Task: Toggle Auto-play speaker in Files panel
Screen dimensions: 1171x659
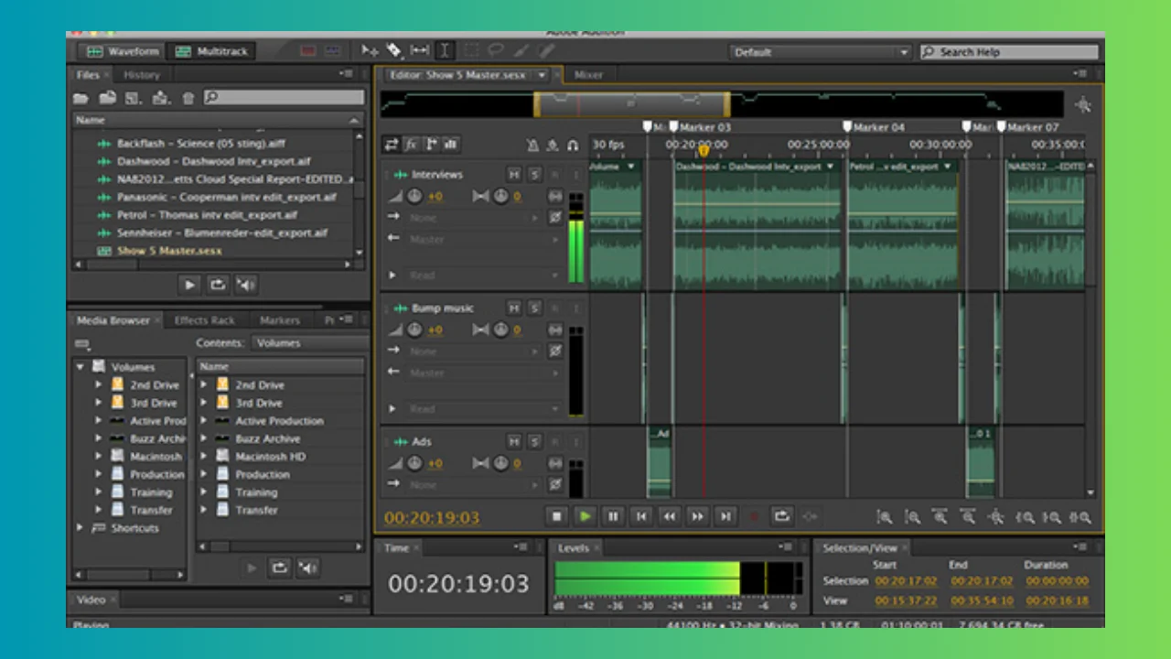Action: [246, 285]
